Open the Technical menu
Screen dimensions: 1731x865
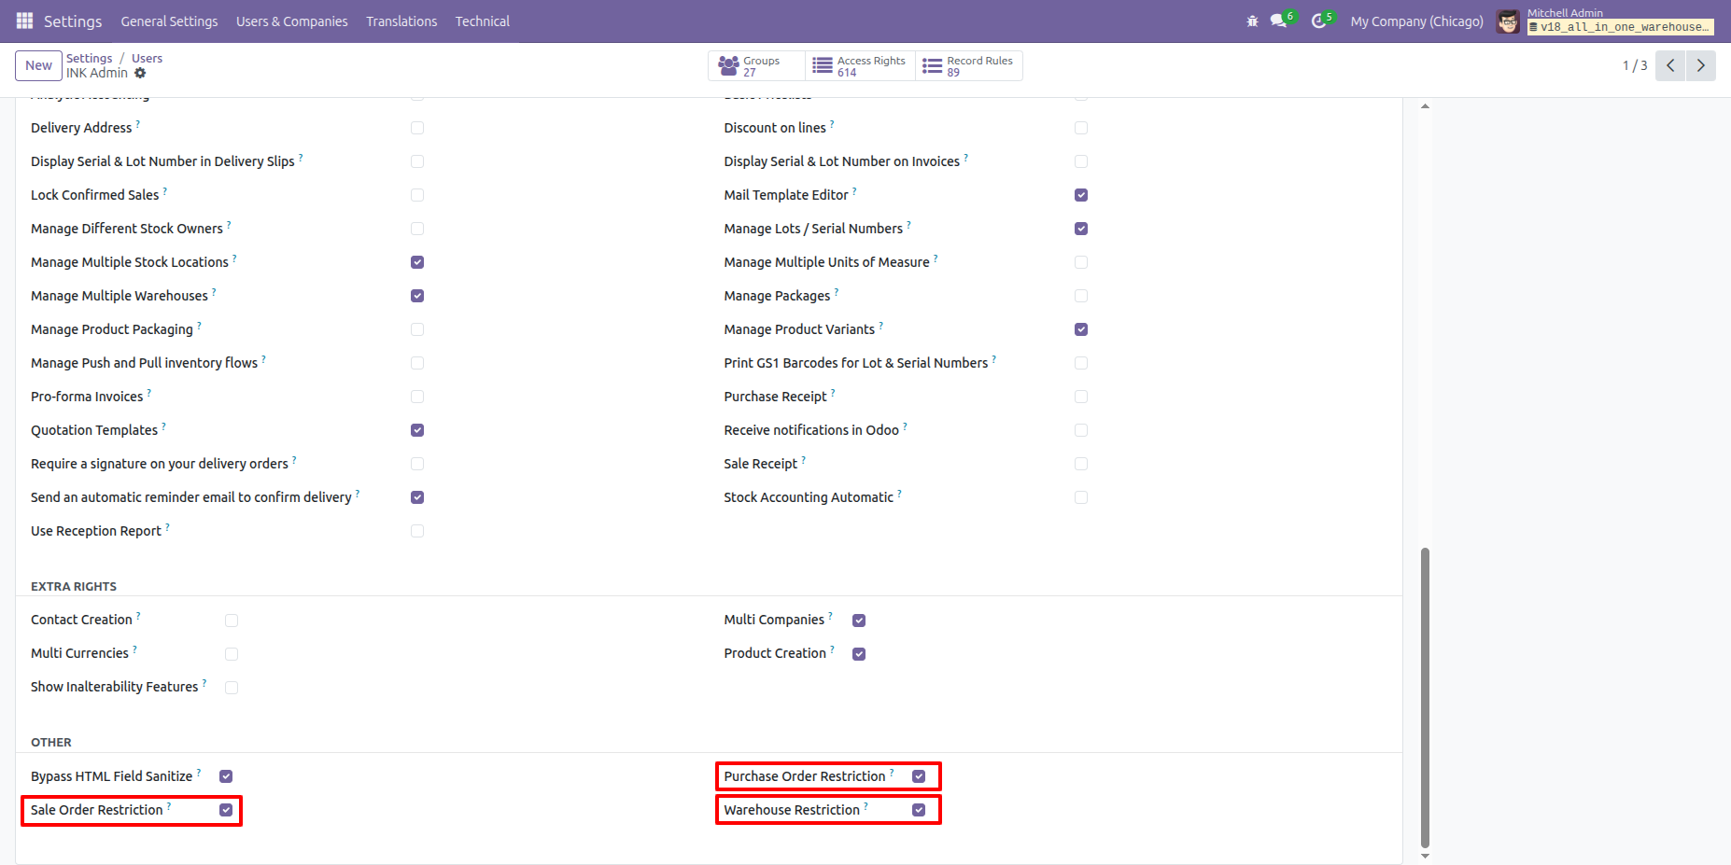pyautogui.click(x=483, y=21)
